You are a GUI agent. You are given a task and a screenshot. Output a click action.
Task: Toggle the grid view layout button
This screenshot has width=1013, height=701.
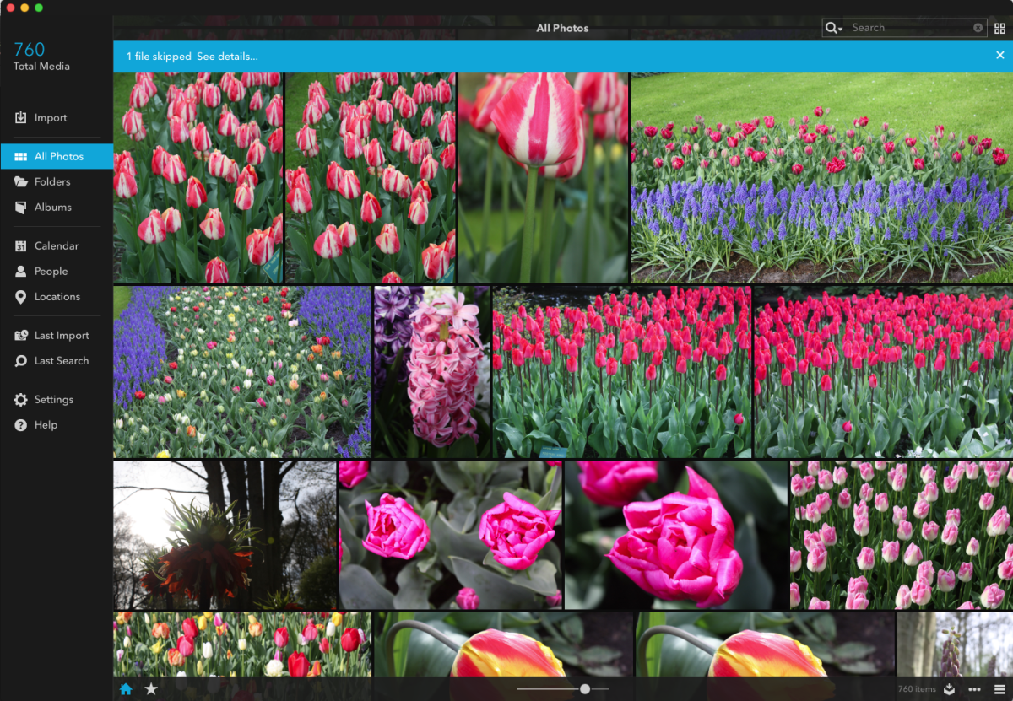point(1000,28)
